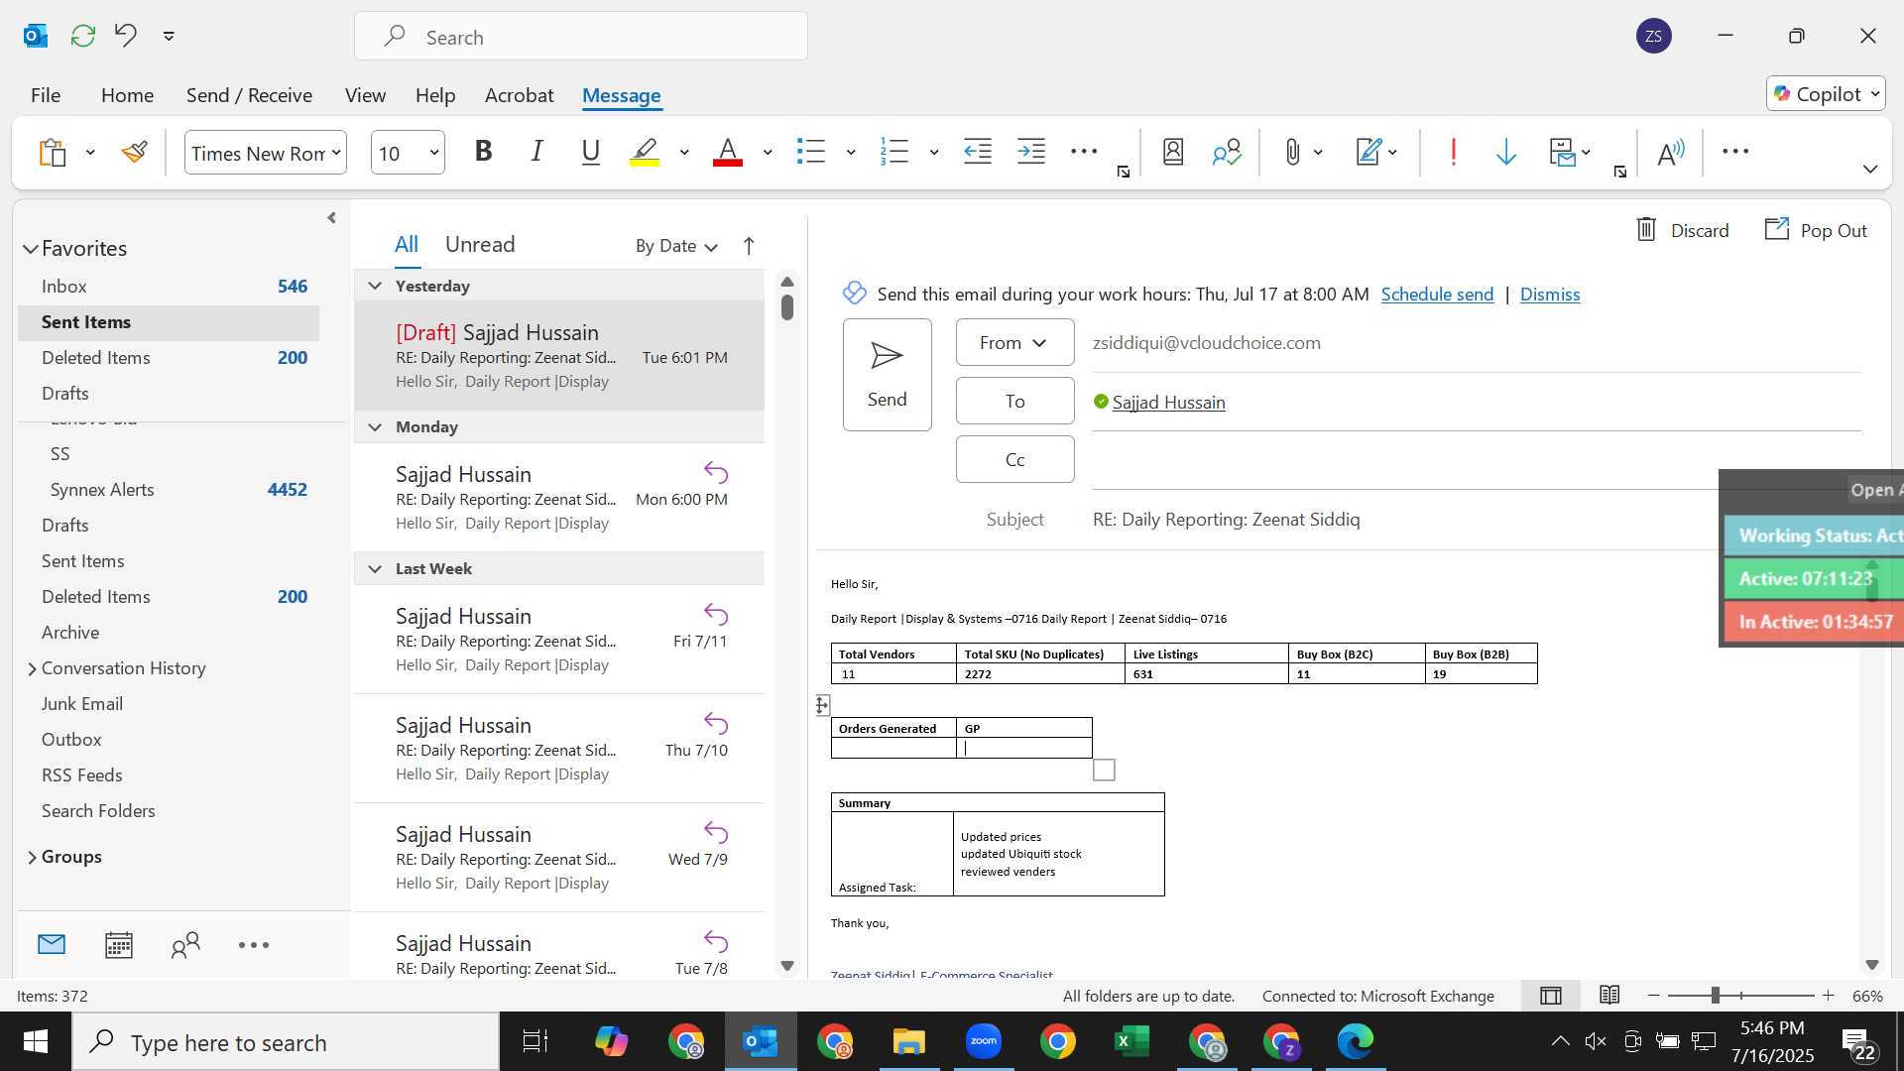Collapse the Yesterday message group
1904x1071 pixels.
click(375, 286)
